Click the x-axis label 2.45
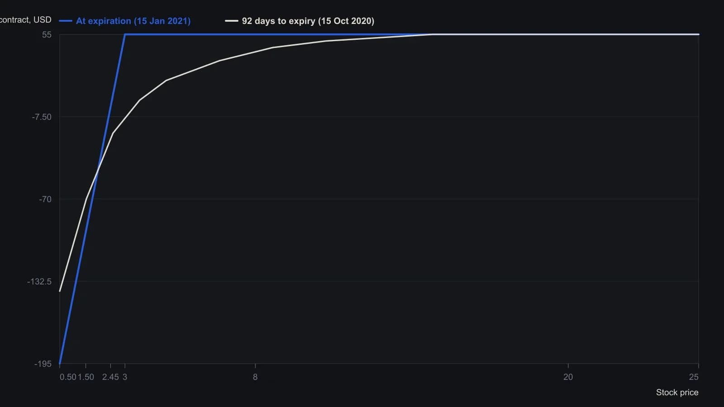The height and width of the screenshot is (407, 724). coord(110,377)
